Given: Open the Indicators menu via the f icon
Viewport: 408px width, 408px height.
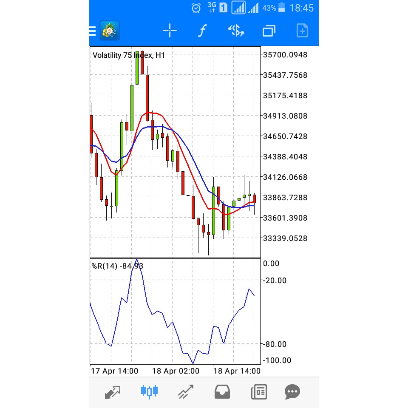Looking at the screenshot, I should click(x=202, y=30).
